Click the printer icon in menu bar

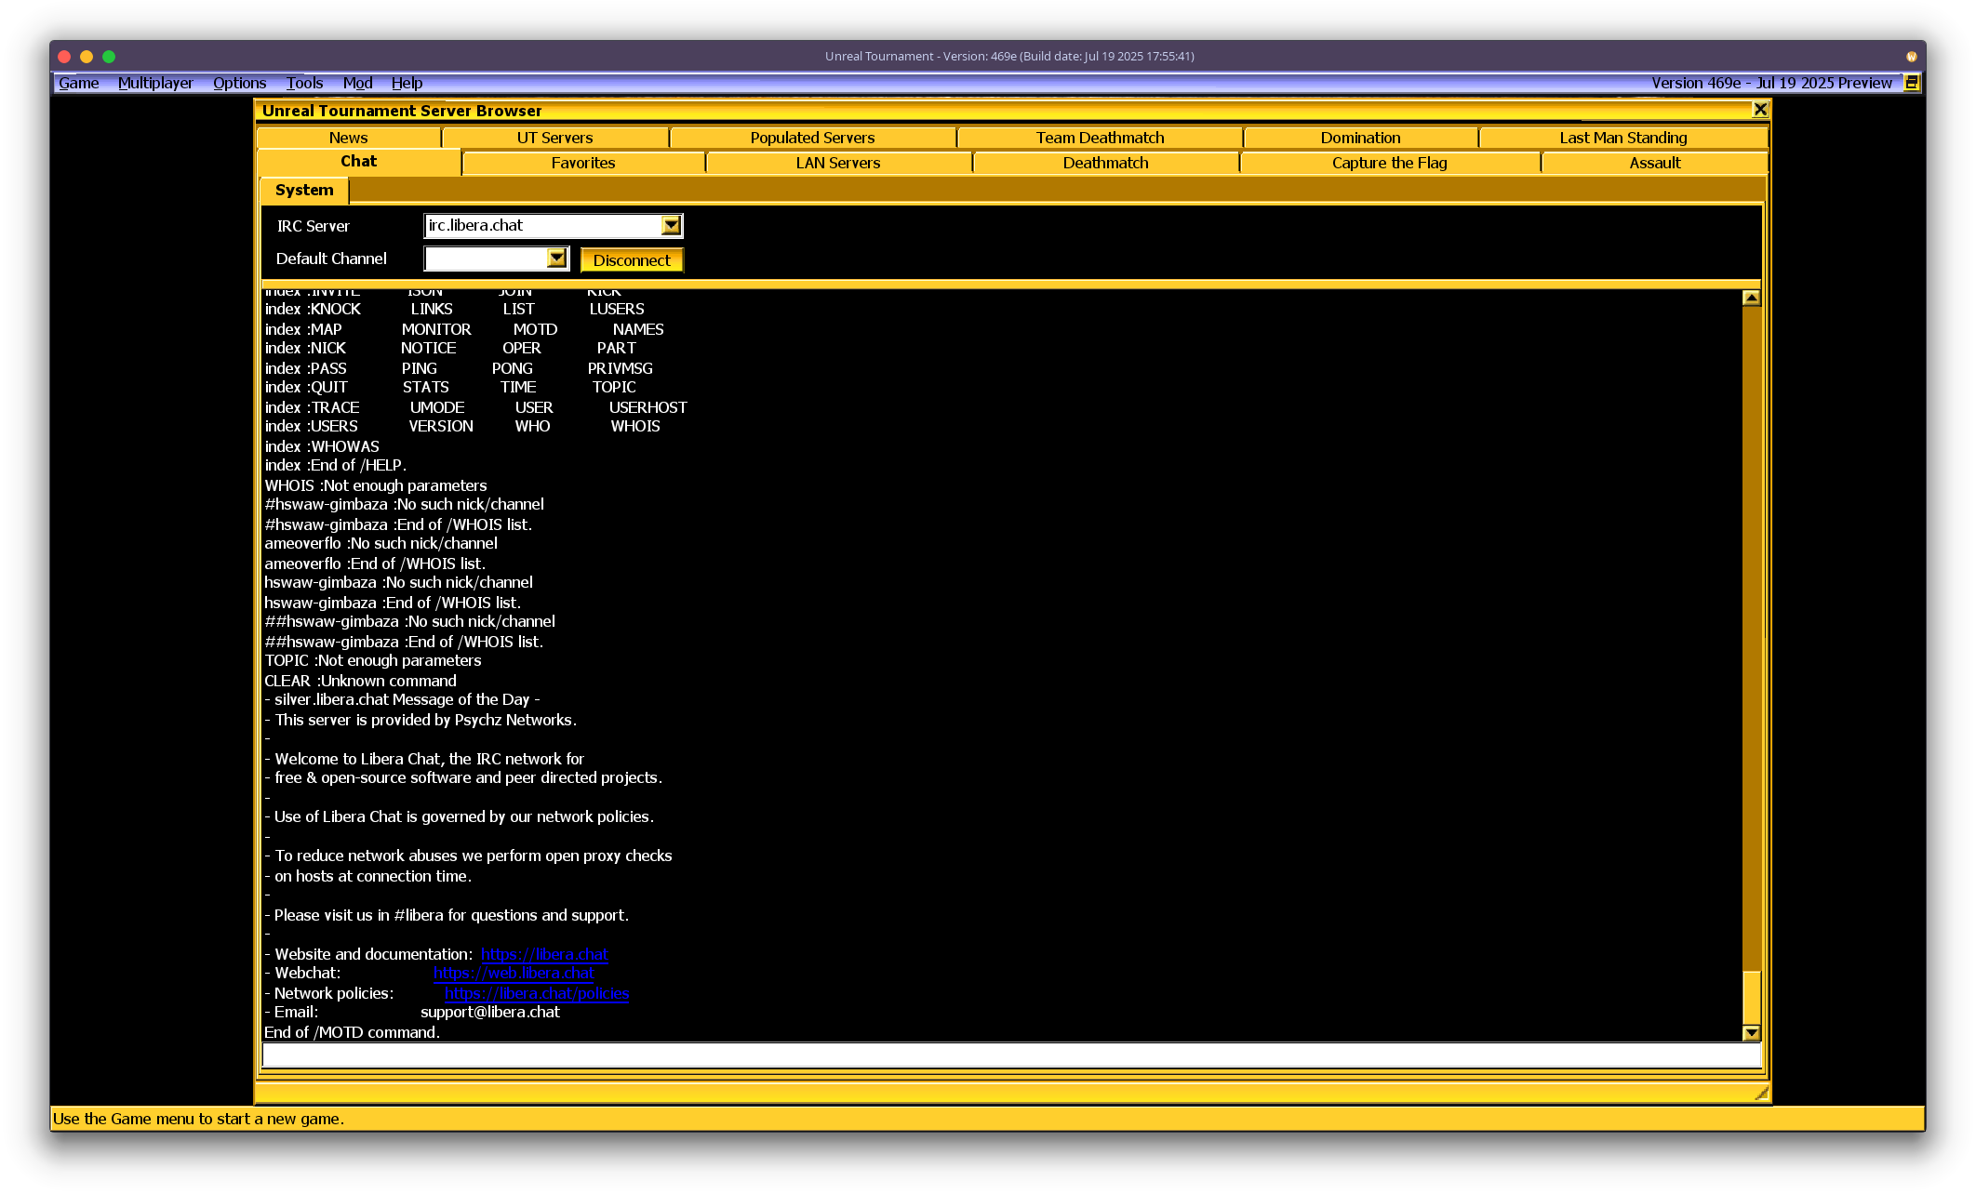1911,83
